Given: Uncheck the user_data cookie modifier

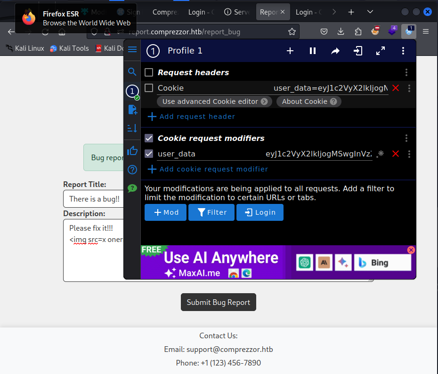Looking at the screenshot, I should (149, 154).
